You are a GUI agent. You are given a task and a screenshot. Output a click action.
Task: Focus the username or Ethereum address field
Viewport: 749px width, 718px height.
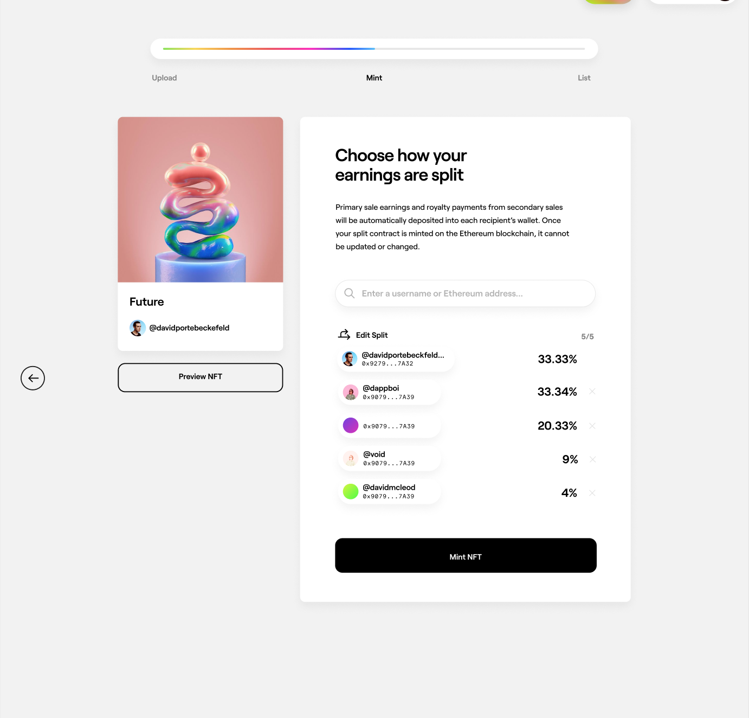(x=465, y=293)
